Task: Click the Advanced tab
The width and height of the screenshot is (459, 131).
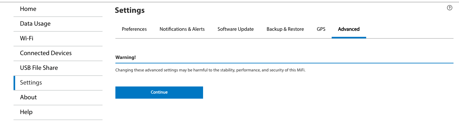Action: [349, 29]
